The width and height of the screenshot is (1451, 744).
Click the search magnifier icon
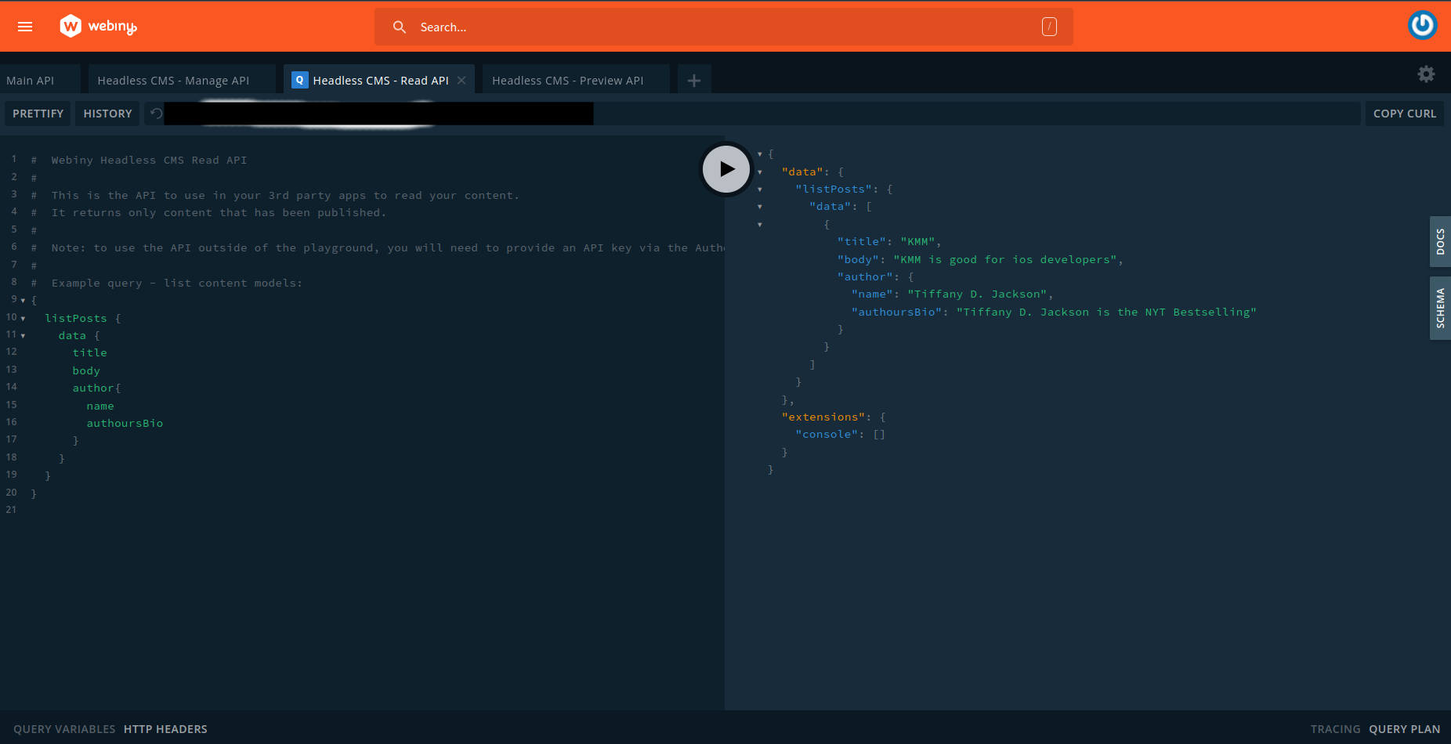tap(399, 27)
